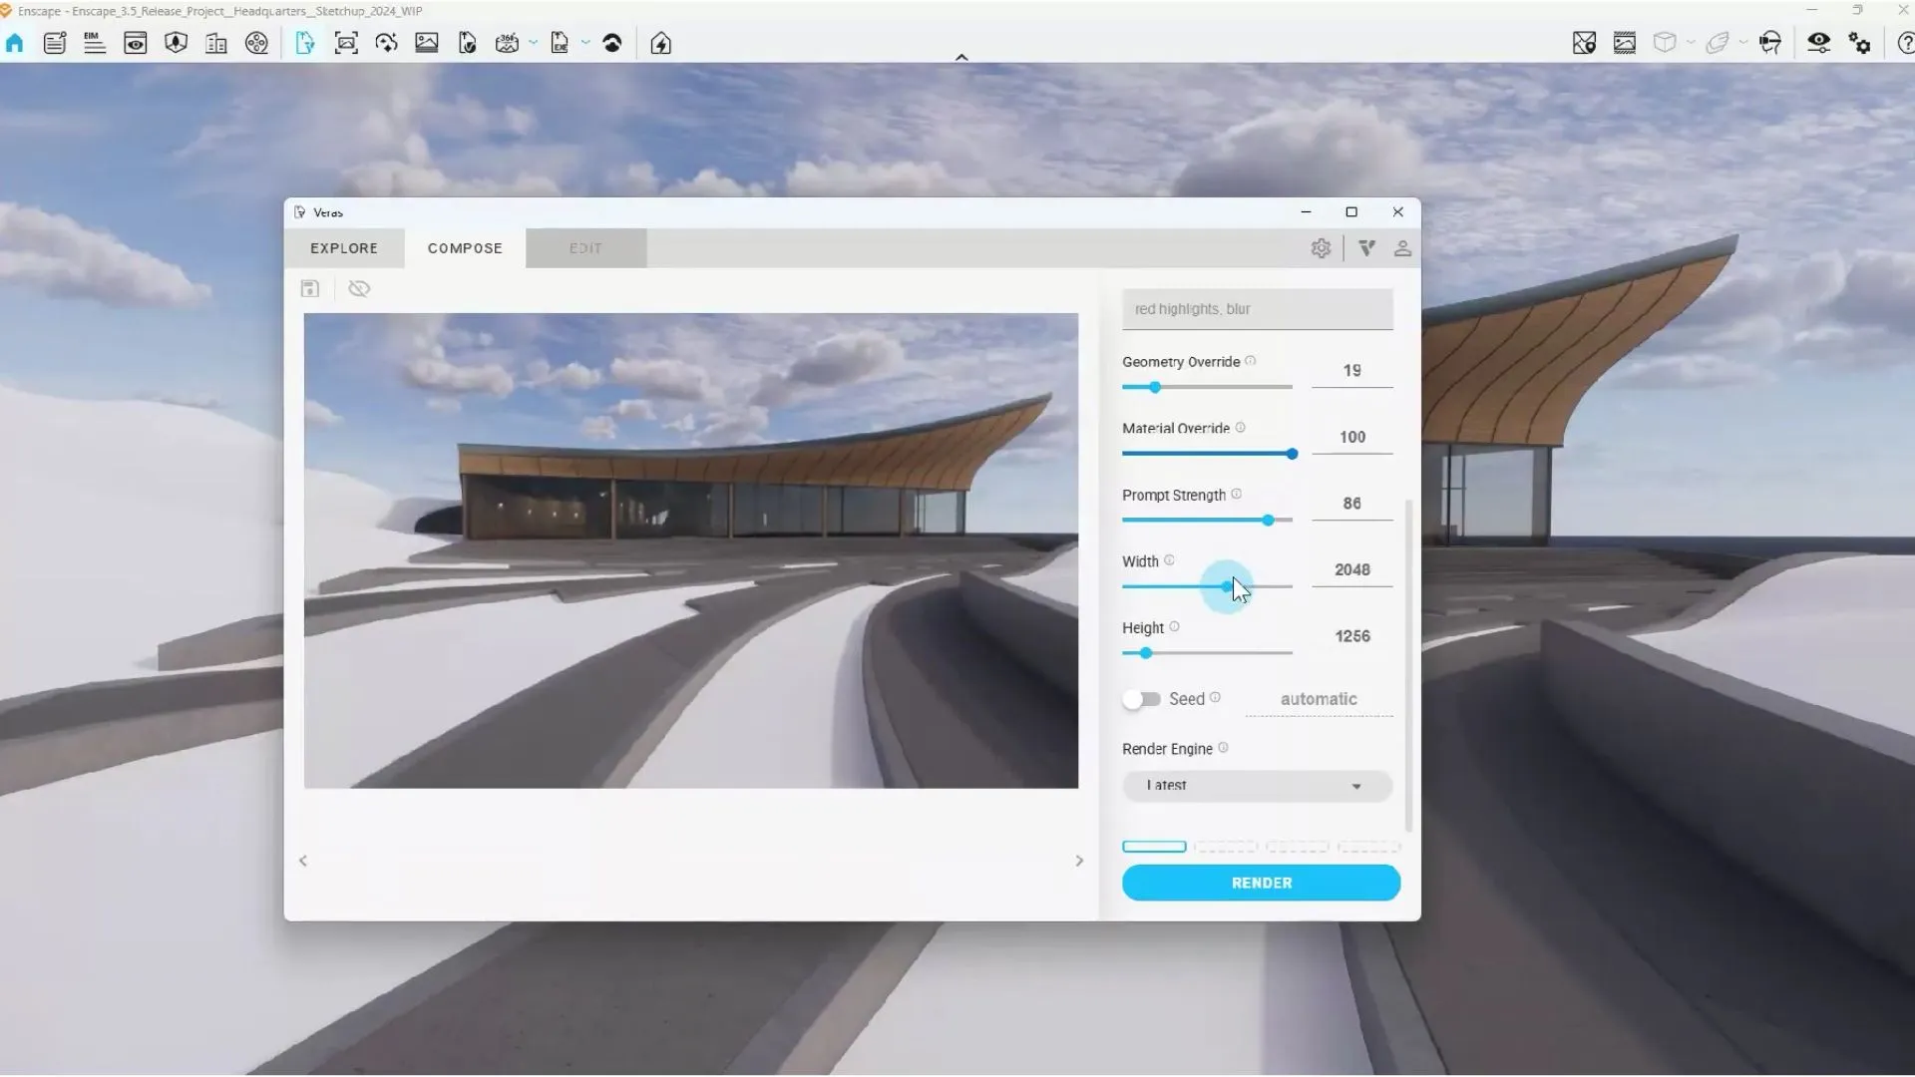Image resolution: width=1915 pixels, height=1077 pixels.
Task: Select the greyed EDIT tab
Action: point(585,248)
